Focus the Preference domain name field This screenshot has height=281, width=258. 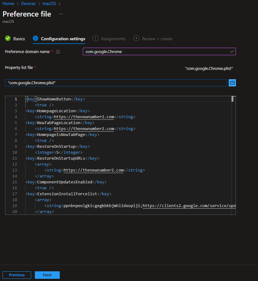159,51
